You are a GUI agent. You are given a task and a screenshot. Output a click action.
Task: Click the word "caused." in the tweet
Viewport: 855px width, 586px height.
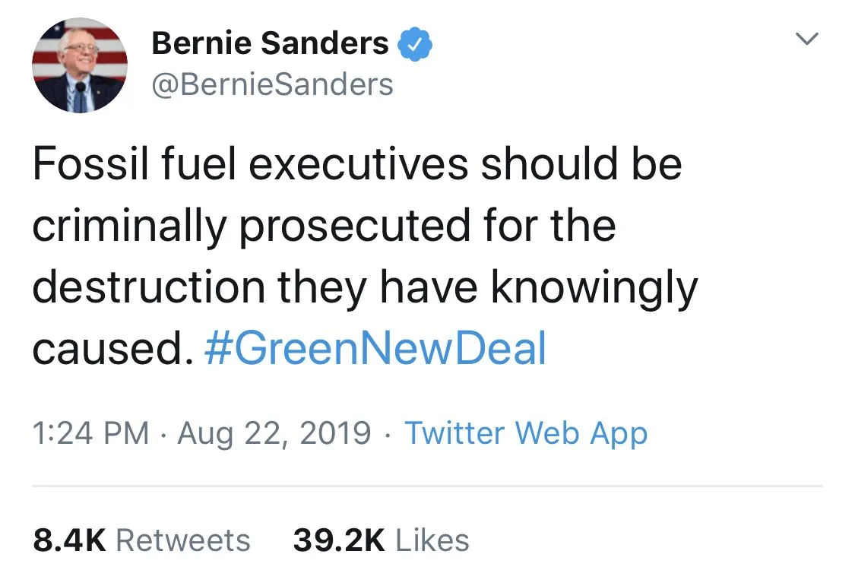click(108, 349)
